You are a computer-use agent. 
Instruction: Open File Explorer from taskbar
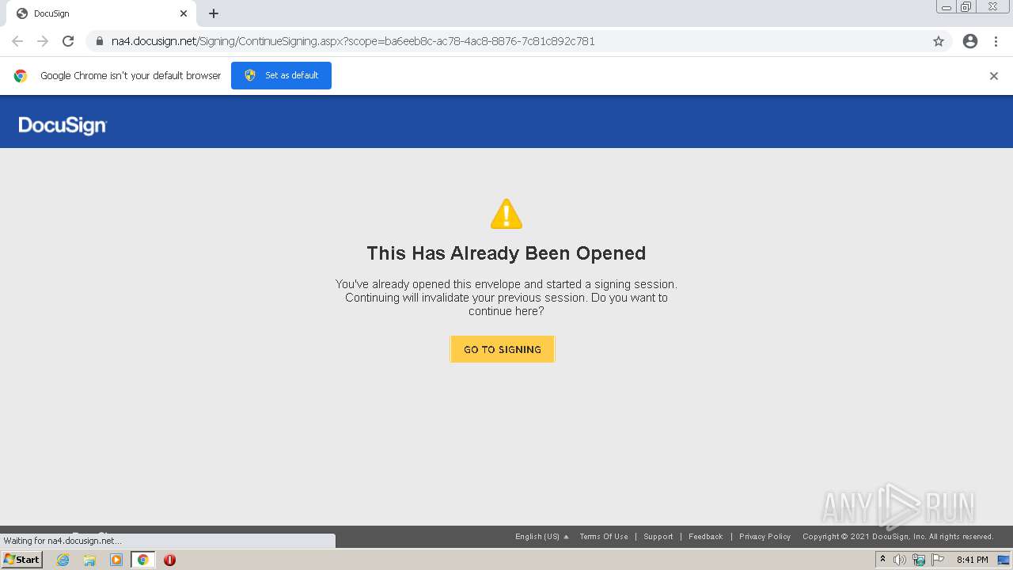pos(89,560)
